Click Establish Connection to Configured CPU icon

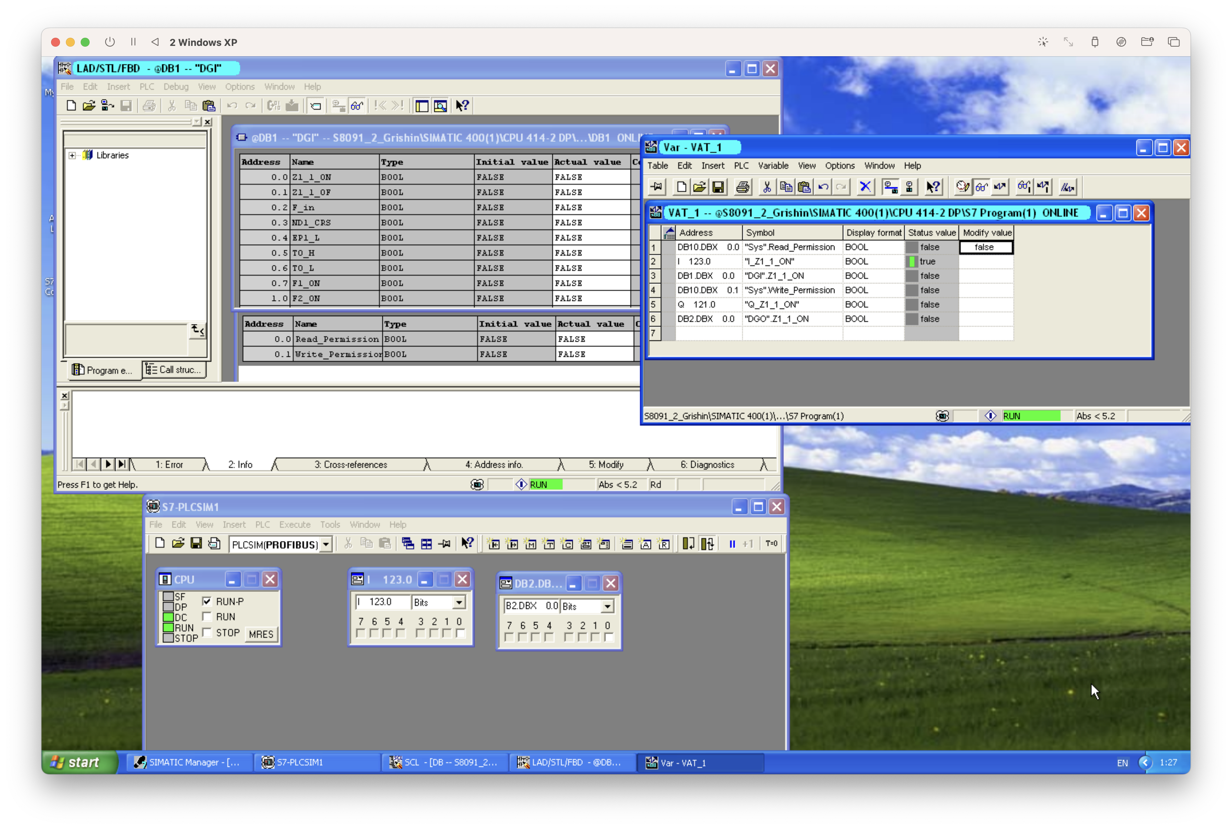[890, 187]
